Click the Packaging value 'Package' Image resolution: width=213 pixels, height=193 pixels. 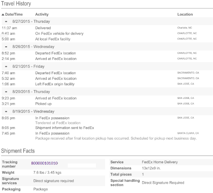point(41,189)
